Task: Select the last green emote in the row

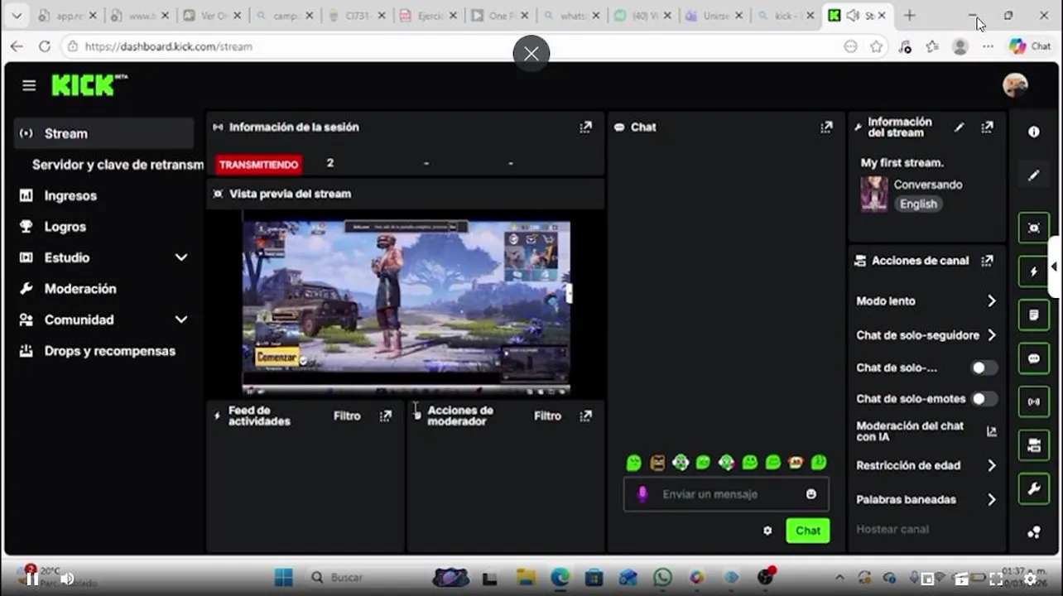Action: tap(819, 463)
